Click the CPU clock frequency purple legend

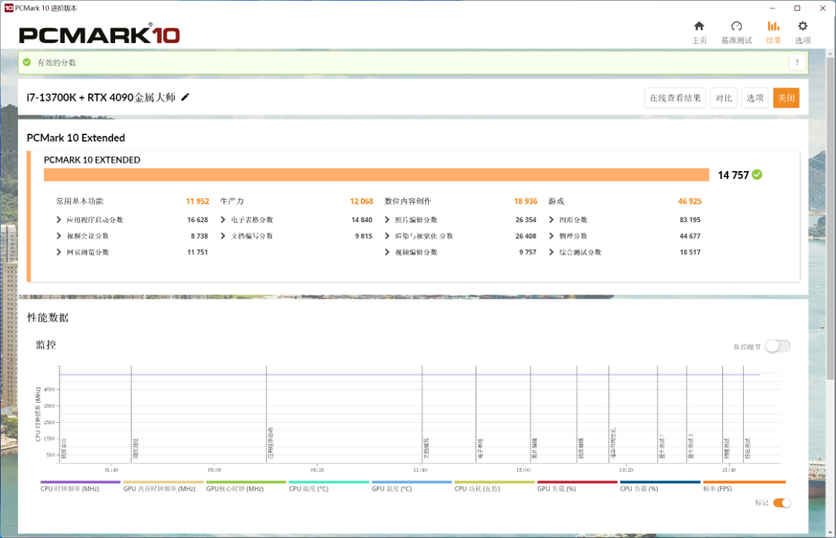[x=80, y=485]
